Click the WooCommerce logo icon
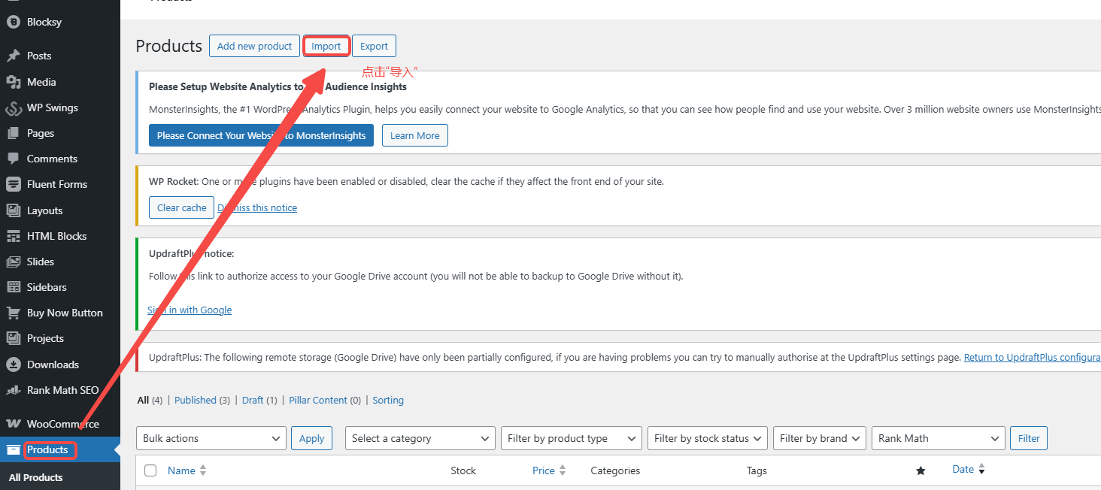 13,424
